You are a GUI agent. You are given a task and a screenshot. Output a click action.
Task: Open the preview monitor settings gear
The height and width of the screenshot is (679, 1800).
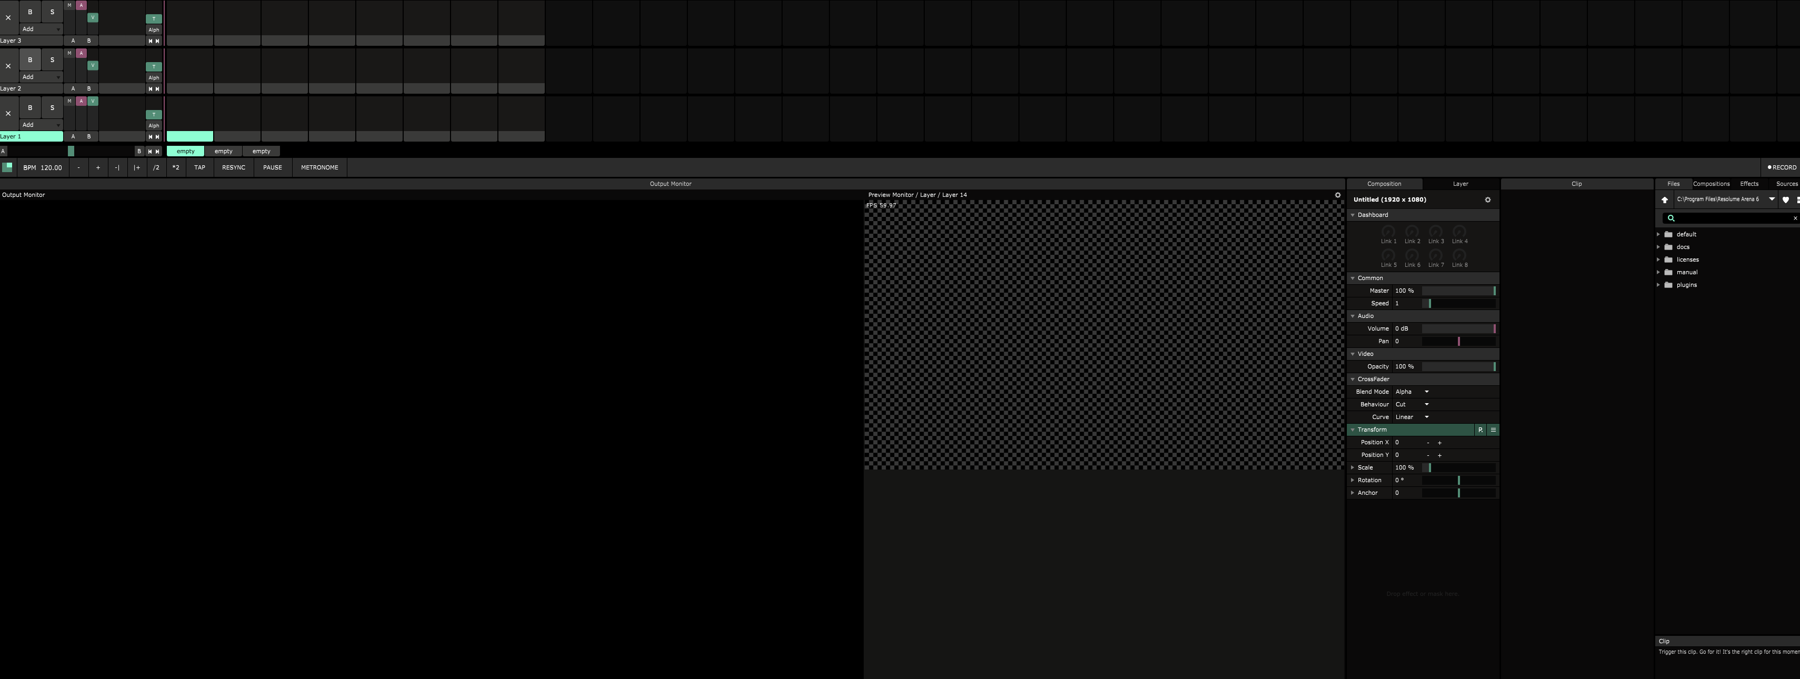(x=1337, y=196)
